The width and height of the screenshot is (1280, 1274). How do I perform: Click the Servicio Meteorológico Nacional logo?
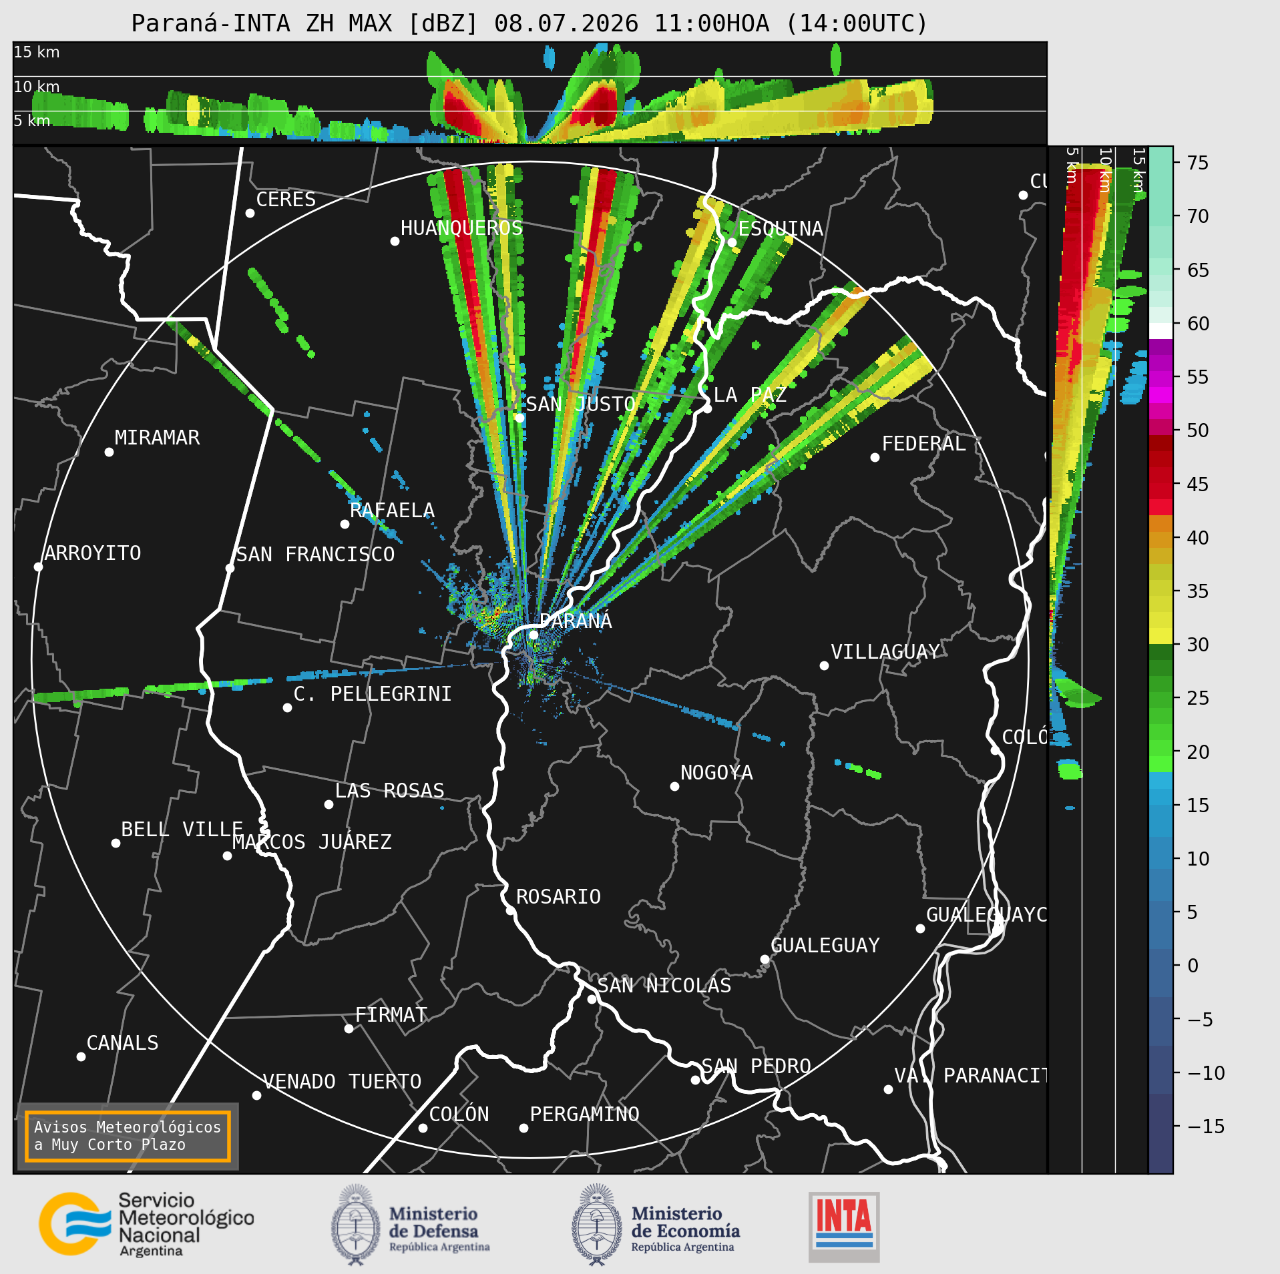click(x=146, y=1225)
